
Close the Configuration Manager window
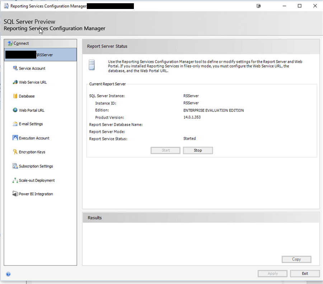(x=315, y=6)
